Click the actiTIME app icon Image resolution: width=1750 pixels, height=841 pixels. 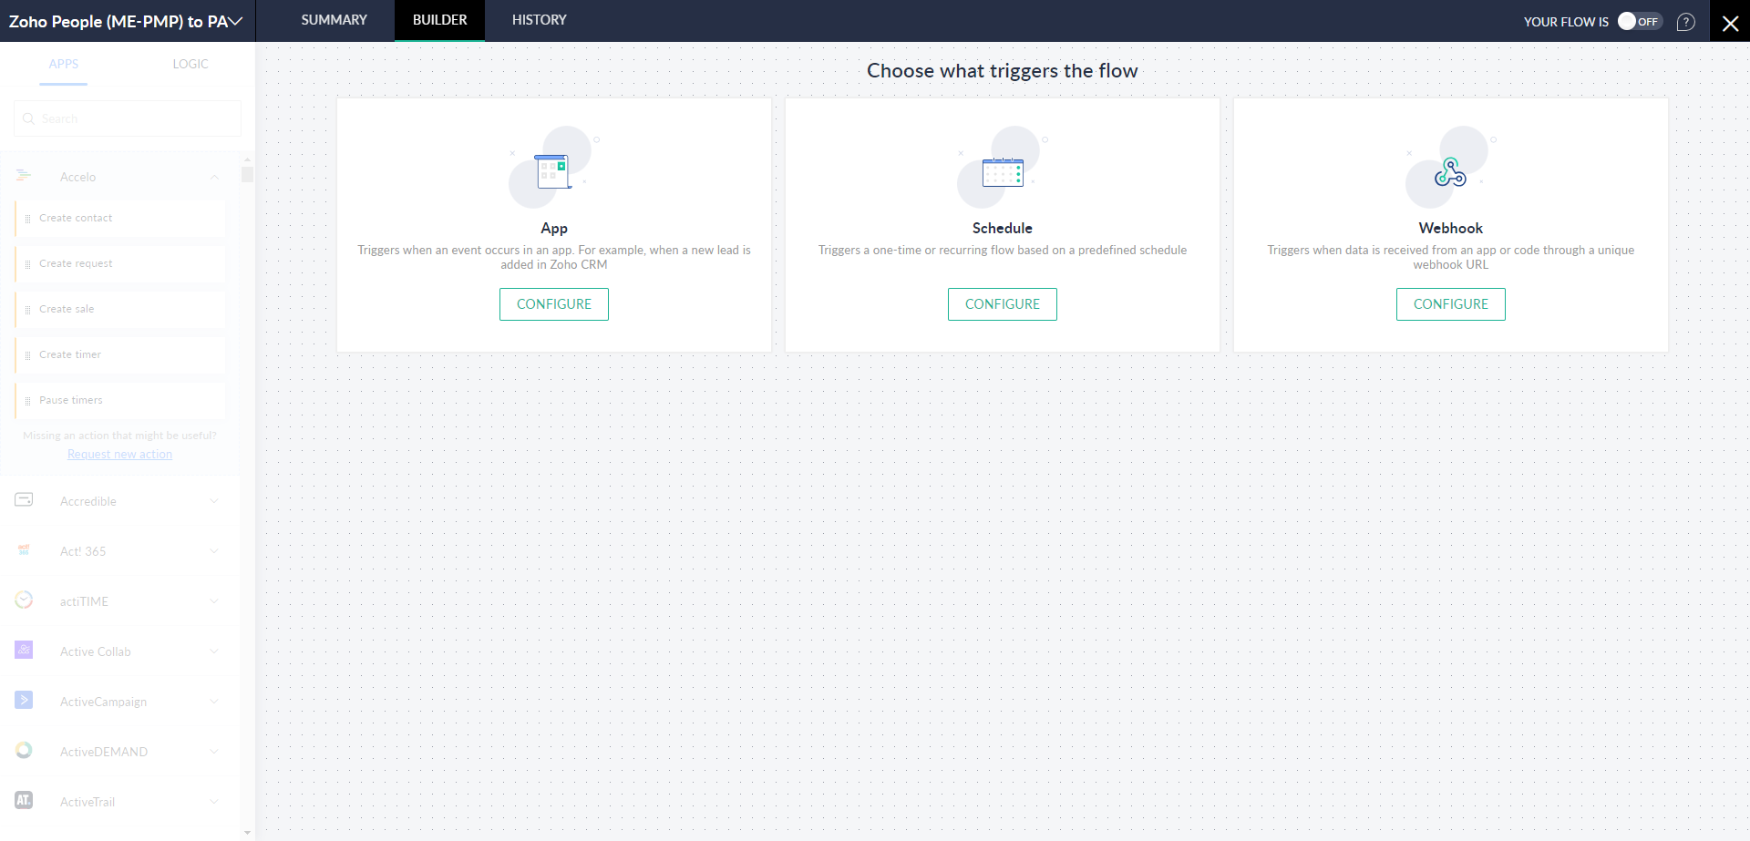click(24, 600)
